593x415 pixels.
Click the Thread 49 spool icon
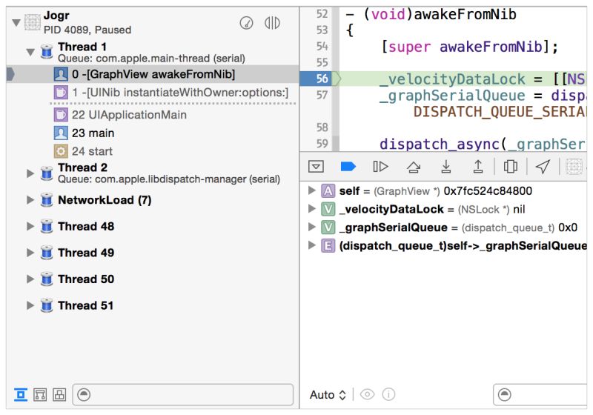click(x=47, y=253)
